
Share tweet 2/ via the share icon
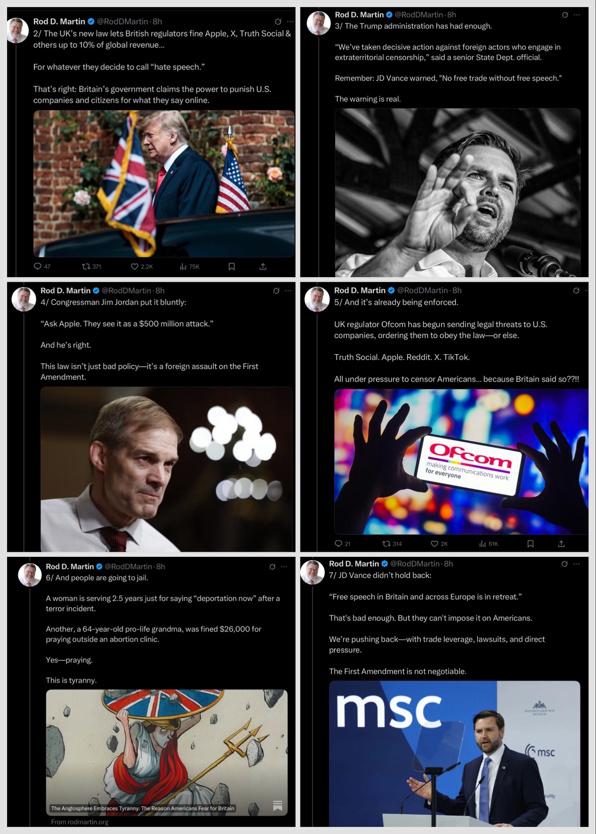263,266
